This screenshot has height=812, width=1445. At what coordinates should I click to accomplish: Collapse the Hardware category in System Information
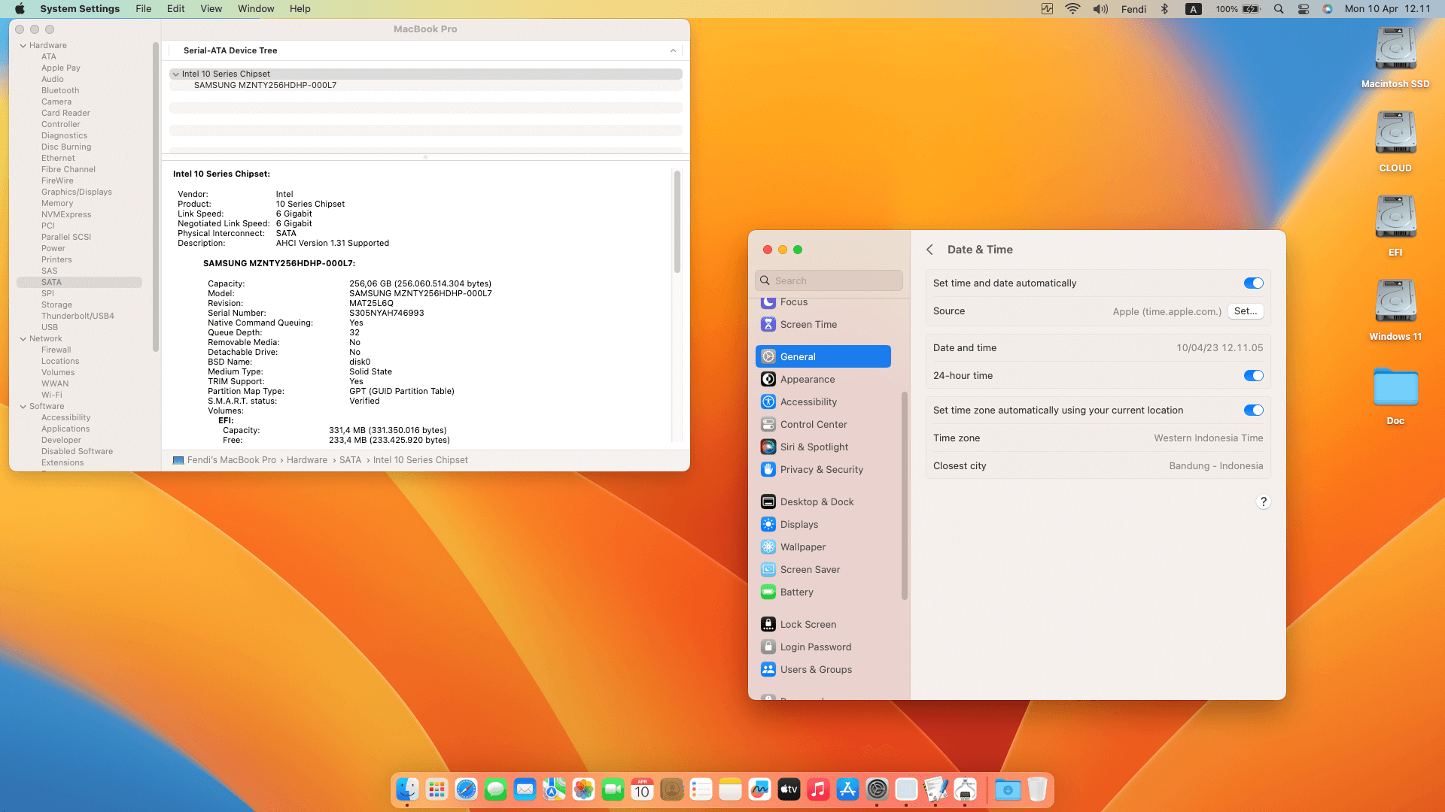coord(23,46)
